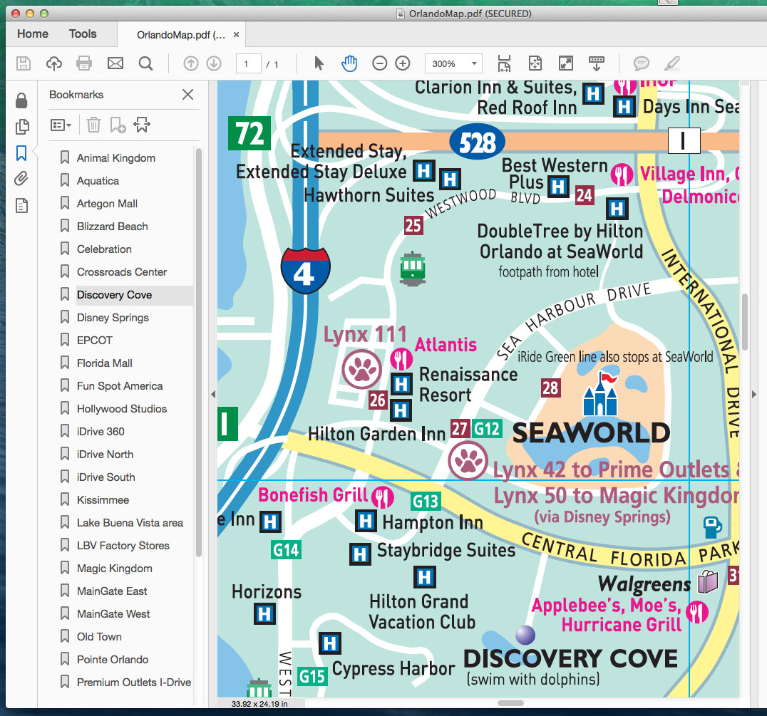This screenshot has height=716, width=767.
Task: Open the Kissimmee bookmark
Action: coord(103,500)
